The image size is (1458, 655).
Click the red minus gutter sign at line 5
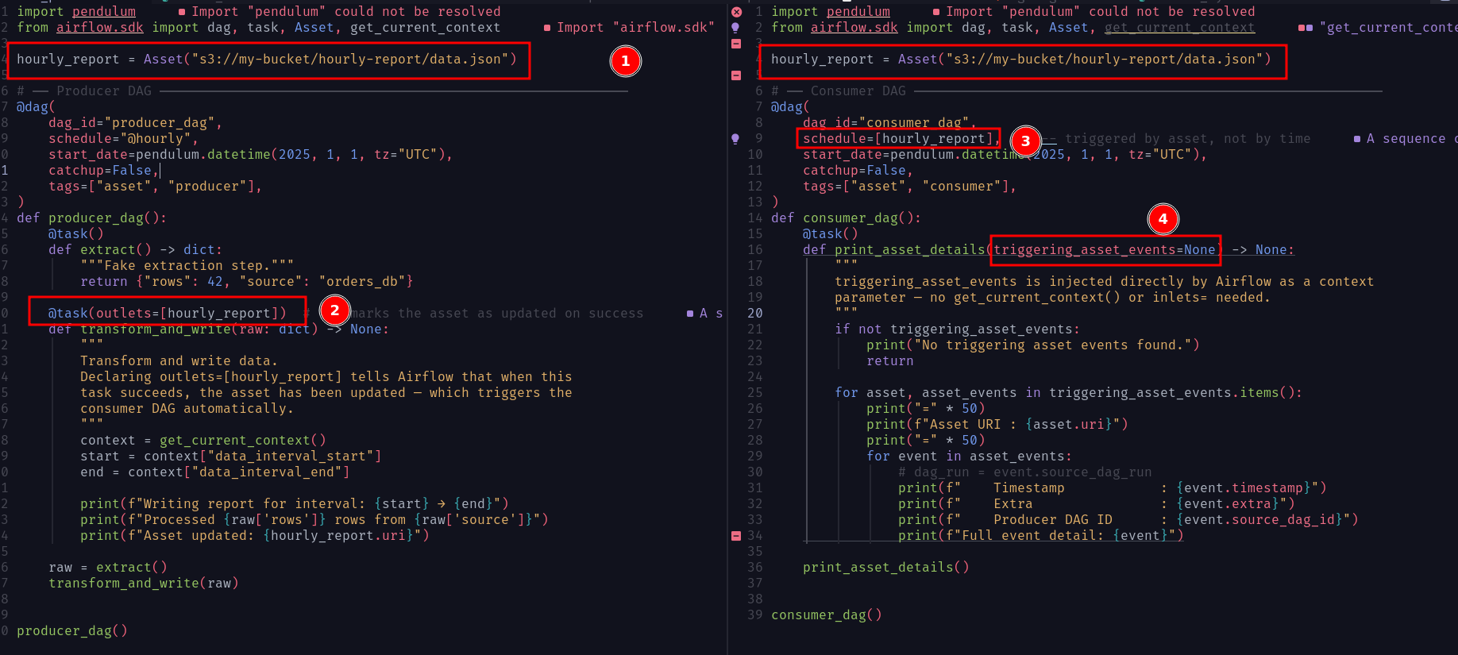[x=736, y=75]
